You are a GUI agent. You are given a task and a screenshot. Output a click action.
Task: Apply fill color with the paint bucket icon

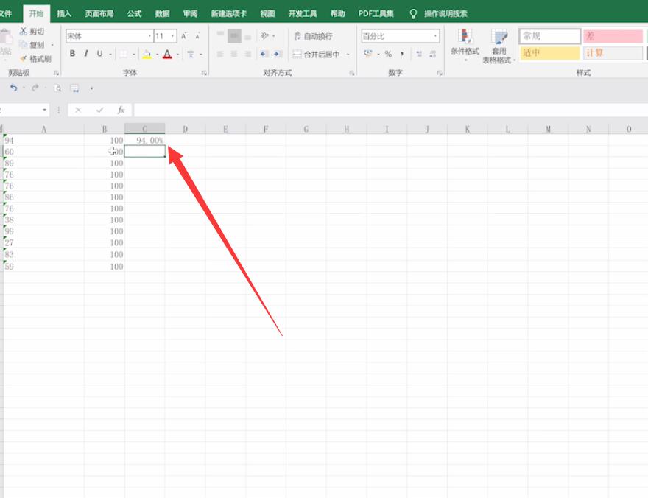pos(147,54)
